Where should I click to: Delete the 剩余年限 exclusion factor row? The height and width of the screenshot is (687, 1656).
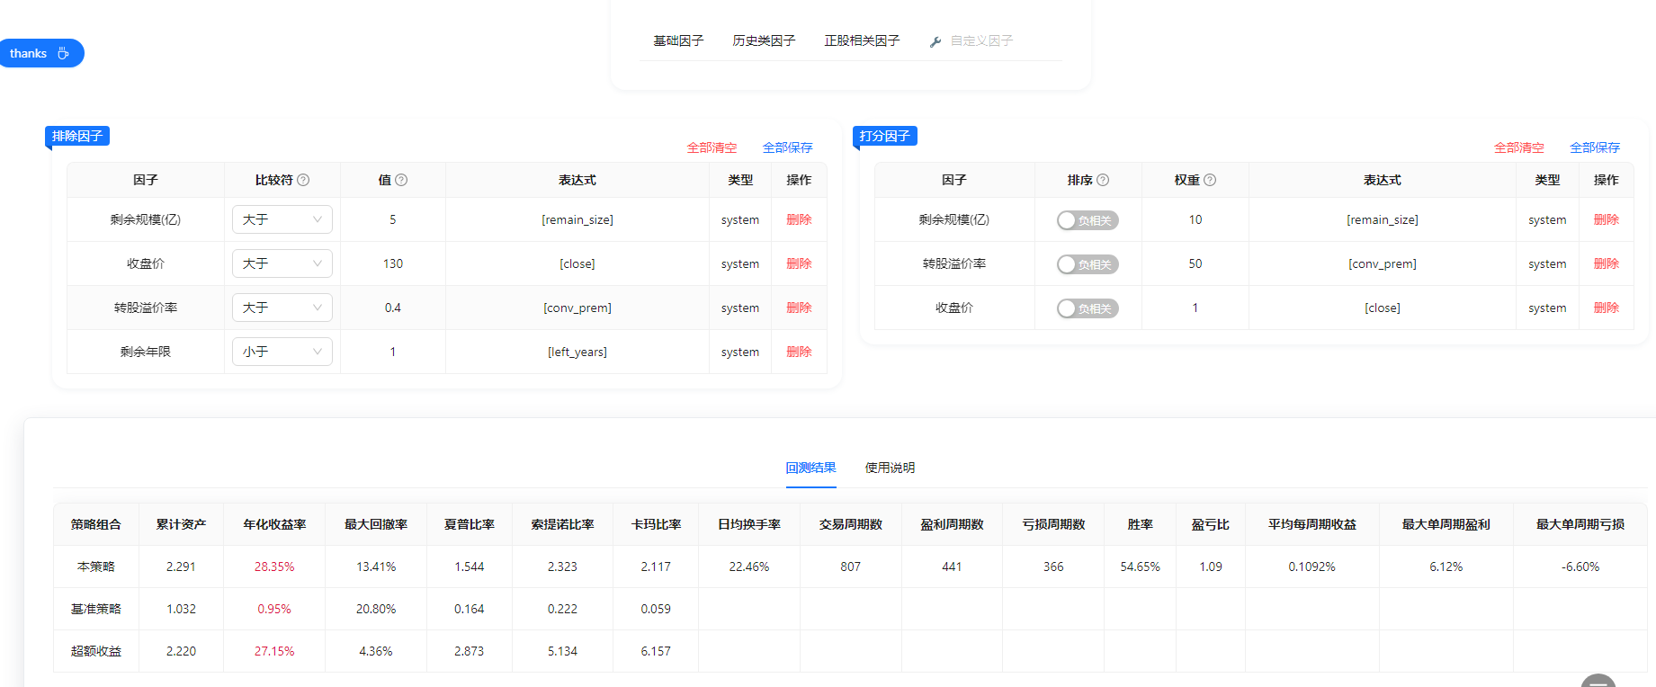pyautogui.click(x=799, y=352)
